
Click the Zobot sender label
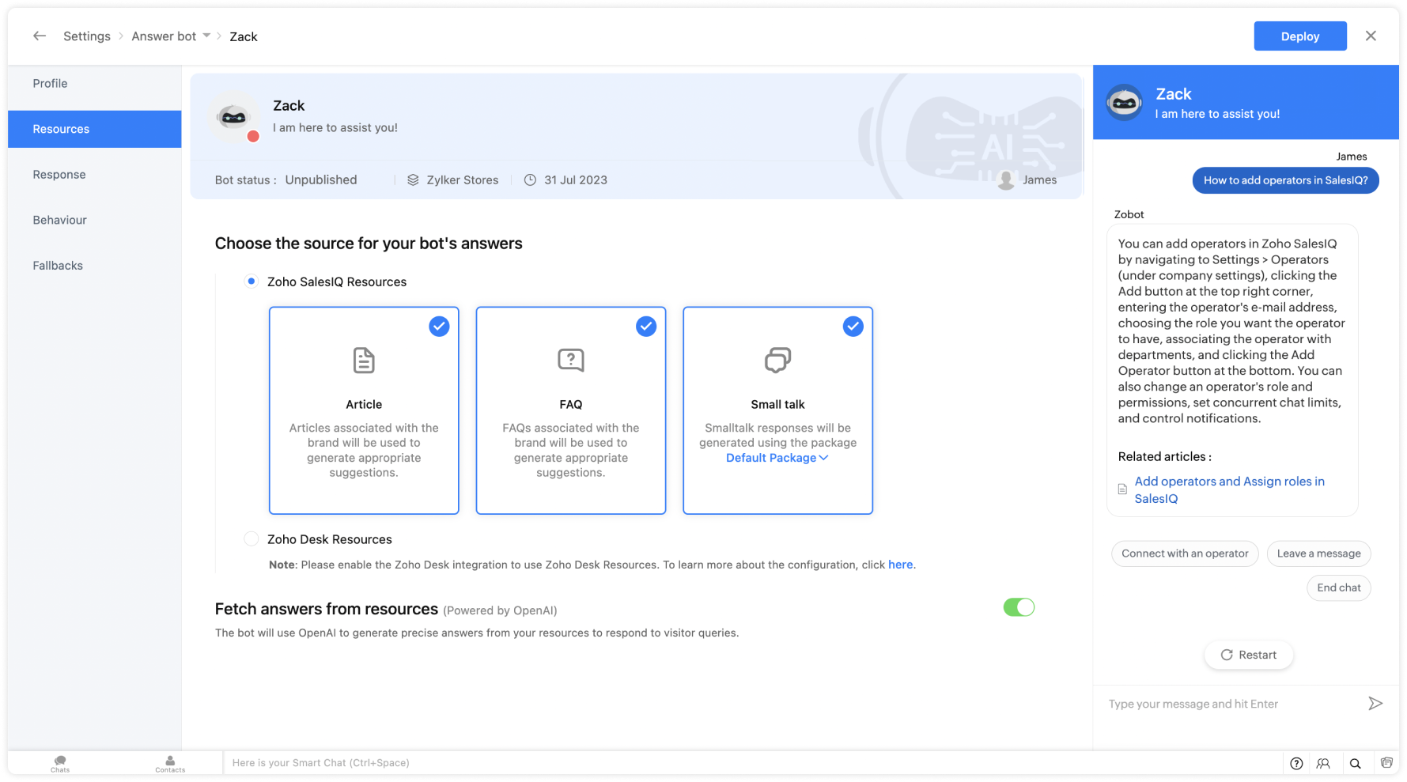click(x=1129, y=214)
